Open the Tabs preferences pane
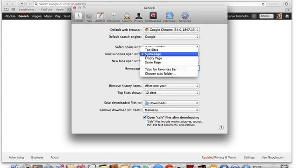The image size is (299, 168). [x=89, y=17]
